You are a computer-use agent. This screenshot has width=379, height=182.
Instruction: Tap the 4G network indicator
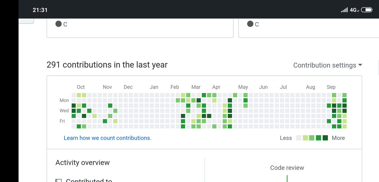(354, 10)
